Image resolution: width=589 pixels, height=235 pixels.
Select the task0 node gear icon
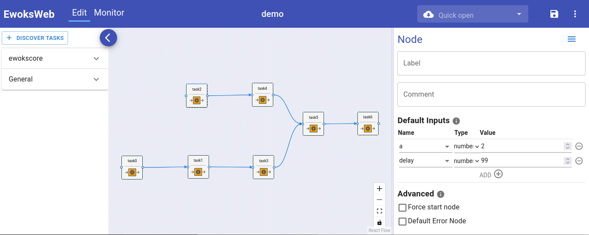pyautogui.click(x=132, y=172)
